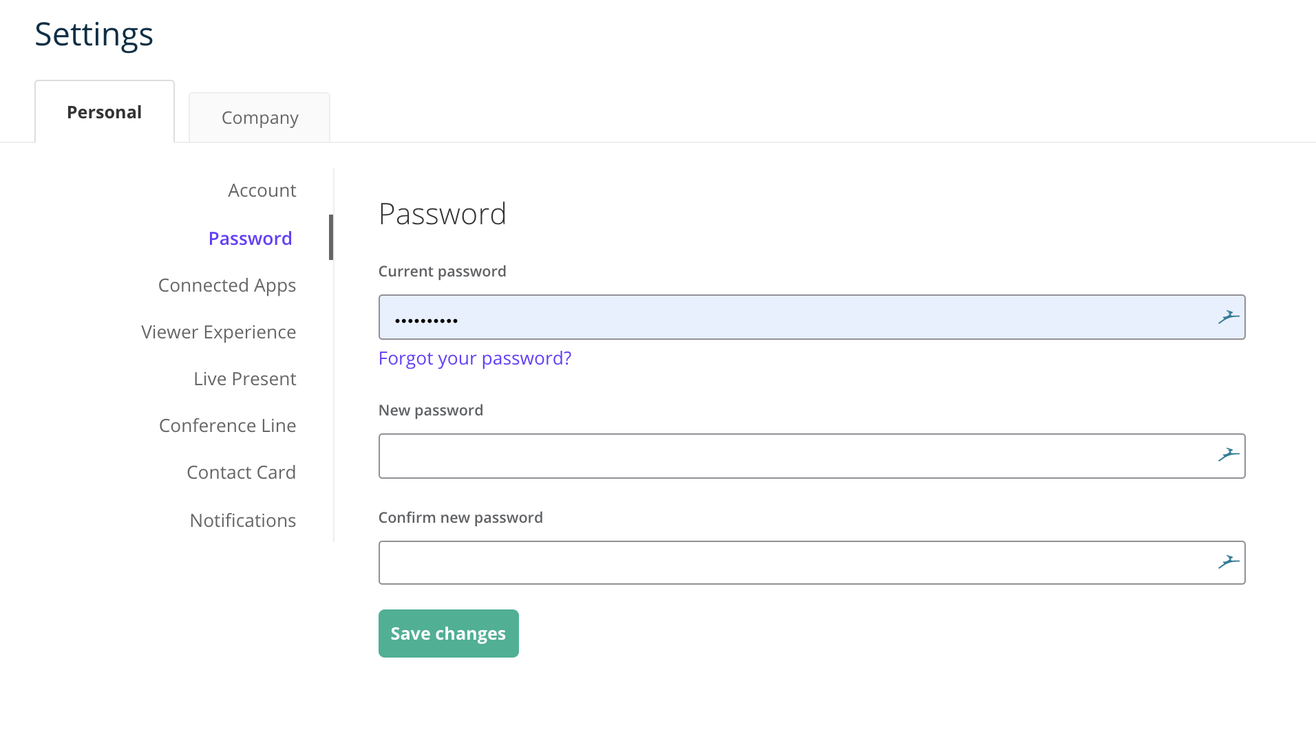Click password manager icon in Current password field
The image size is (1316, 736).
click(1229, 317)
